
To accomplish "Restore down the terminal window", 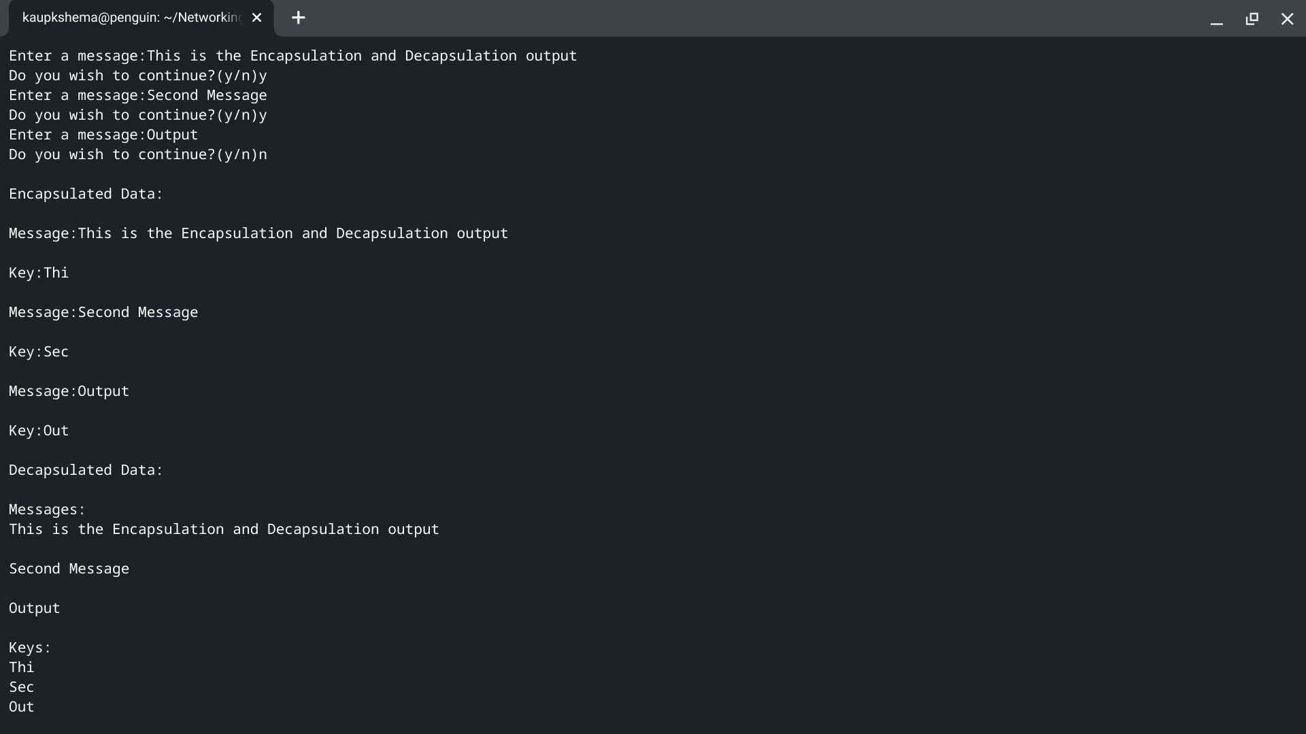I will pos(1252,19).
